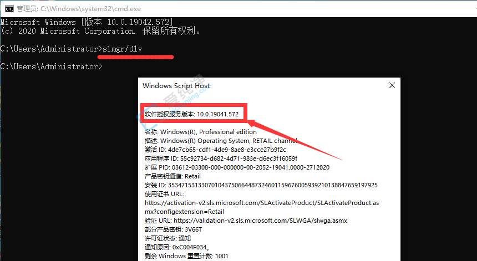Click the 部分产品密钥: 3V66T line
The height and width of the screenshot is (261, 477).
coord(173,229)
